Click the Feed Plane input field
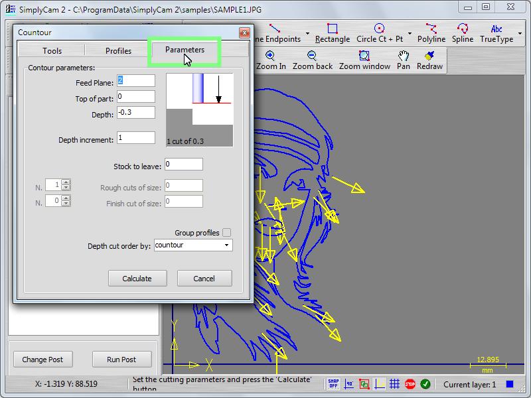The height and width of the screenshot is (398, 531). click(x=136, y=80)
